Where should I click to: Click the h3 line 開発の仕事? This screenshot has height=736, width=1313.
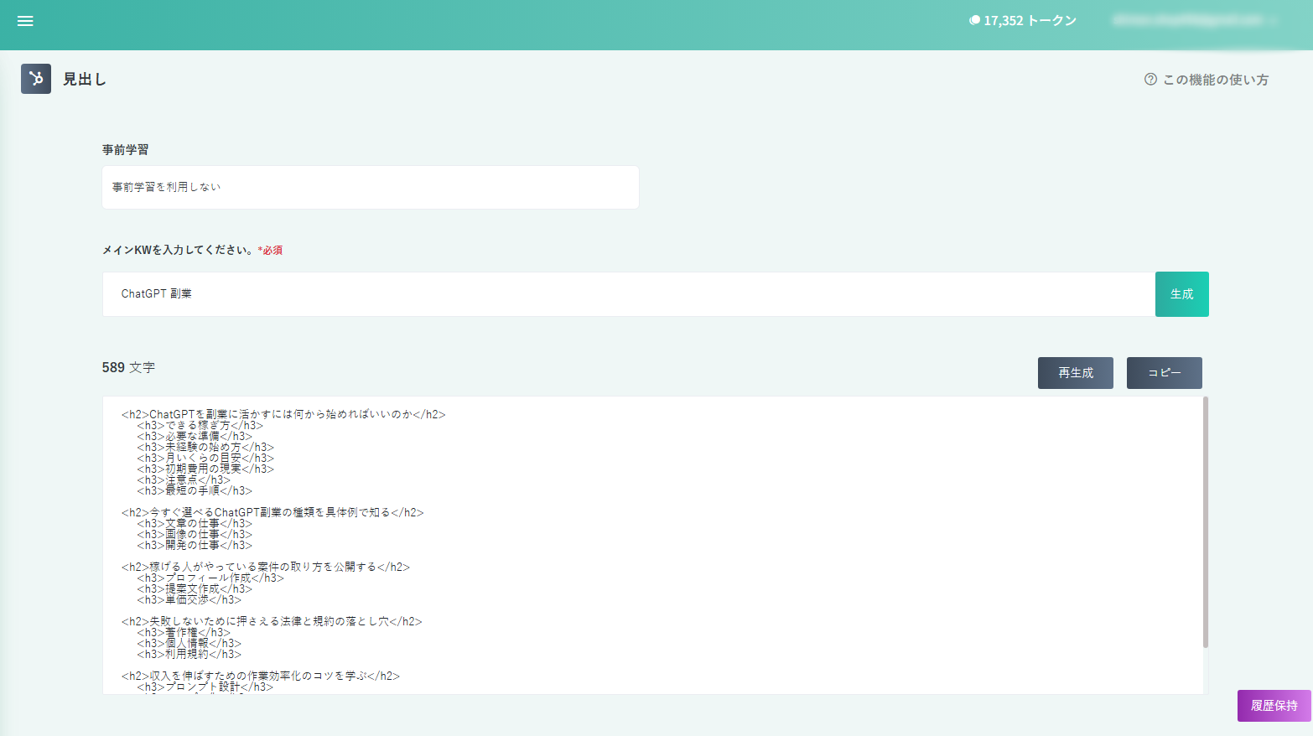coord(195,545)
